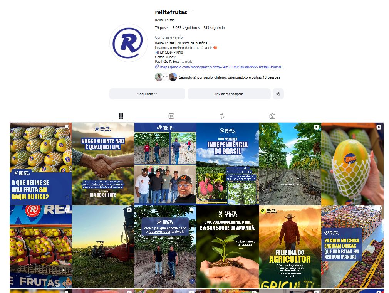Switch to the Reels tab

(171, 116)
